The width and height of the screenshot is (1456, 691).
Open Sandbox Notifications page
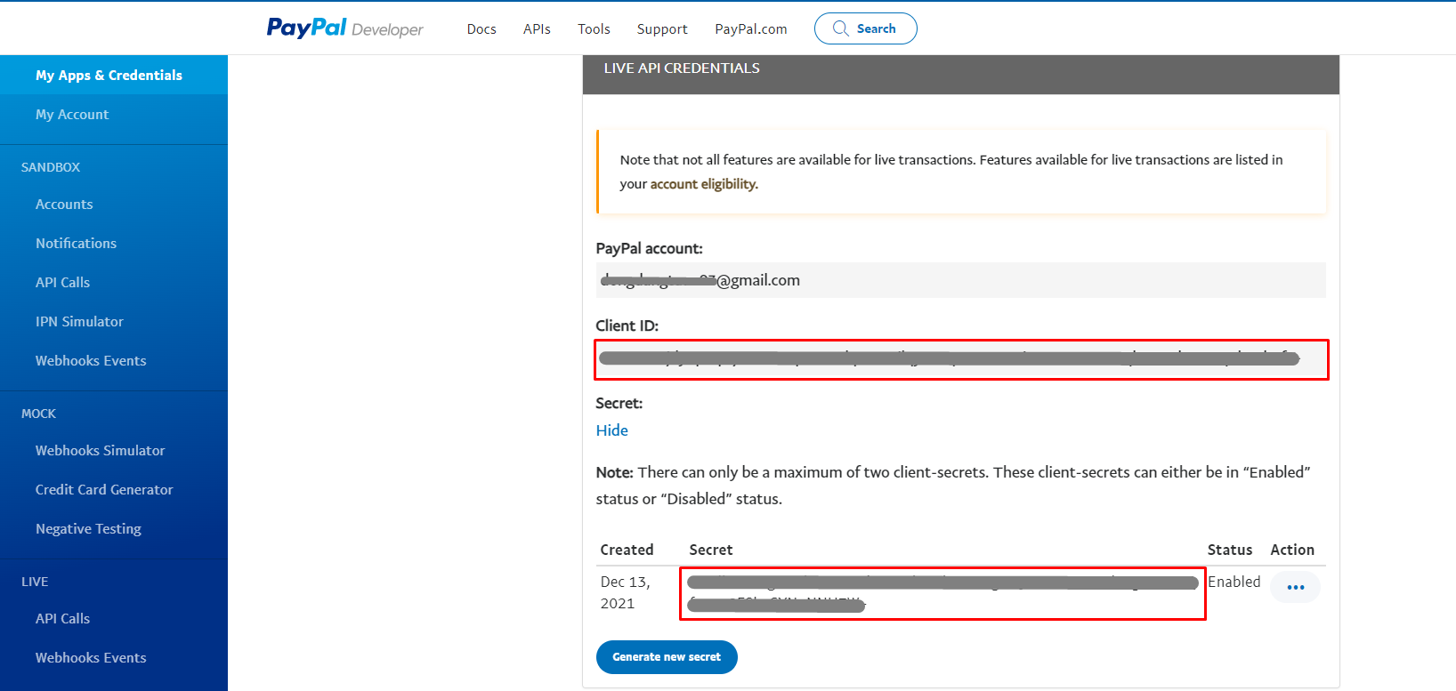(x=76, y=243)
